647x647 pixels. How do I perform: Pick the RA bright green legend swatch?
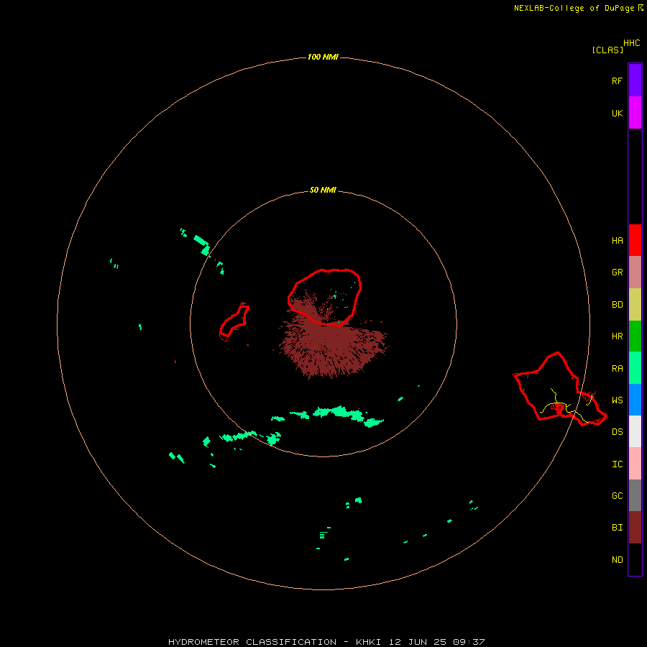pos(635,368)
